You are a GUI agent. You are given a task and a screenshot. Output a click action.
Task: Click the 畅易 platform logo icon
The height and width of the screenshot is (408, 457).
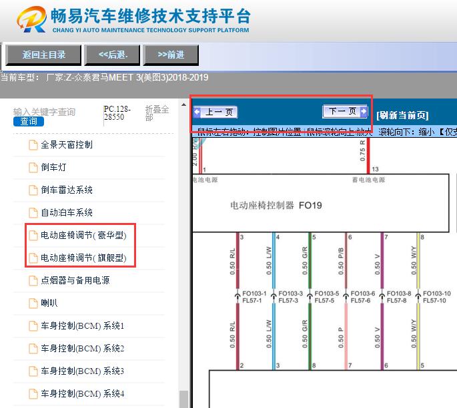tap(31, 19)
